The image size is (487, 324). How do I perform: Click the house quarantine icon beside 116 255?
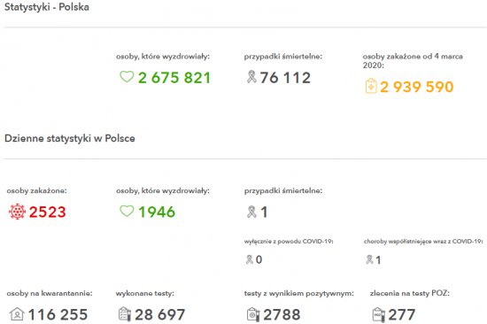click(x=17, y=313)
